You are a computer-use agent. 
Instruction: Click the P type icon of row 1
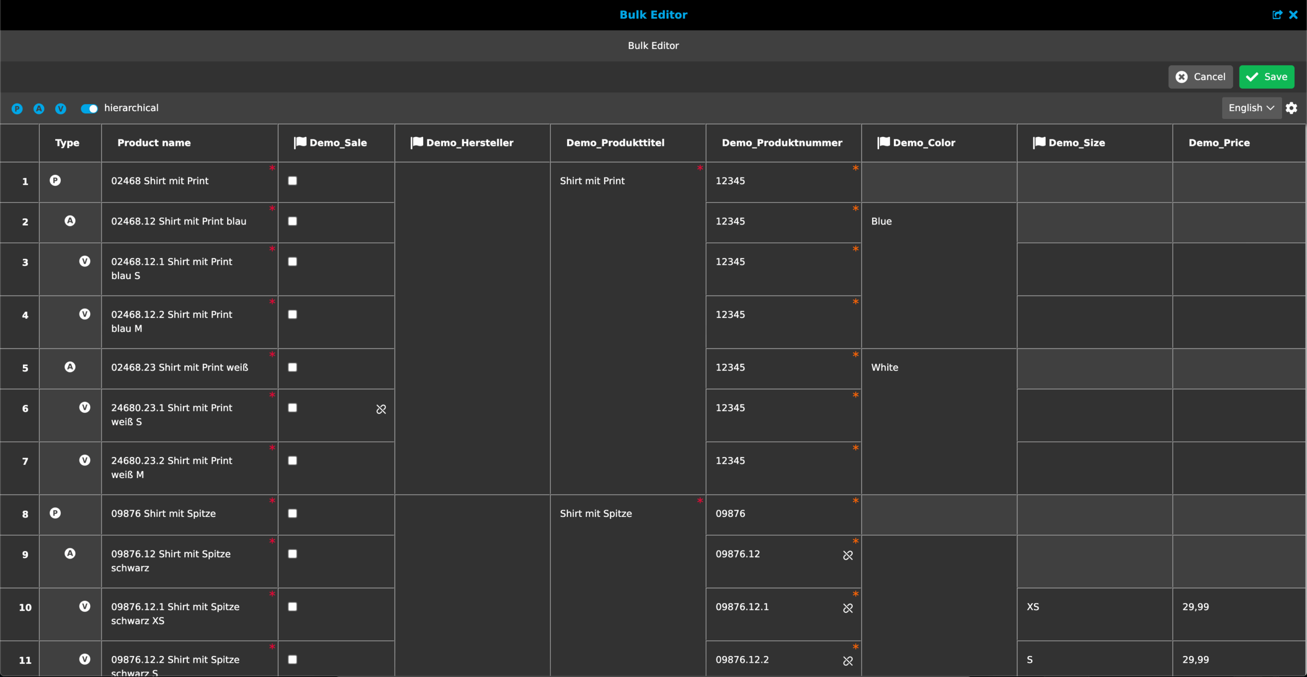(x=55, y=180)
